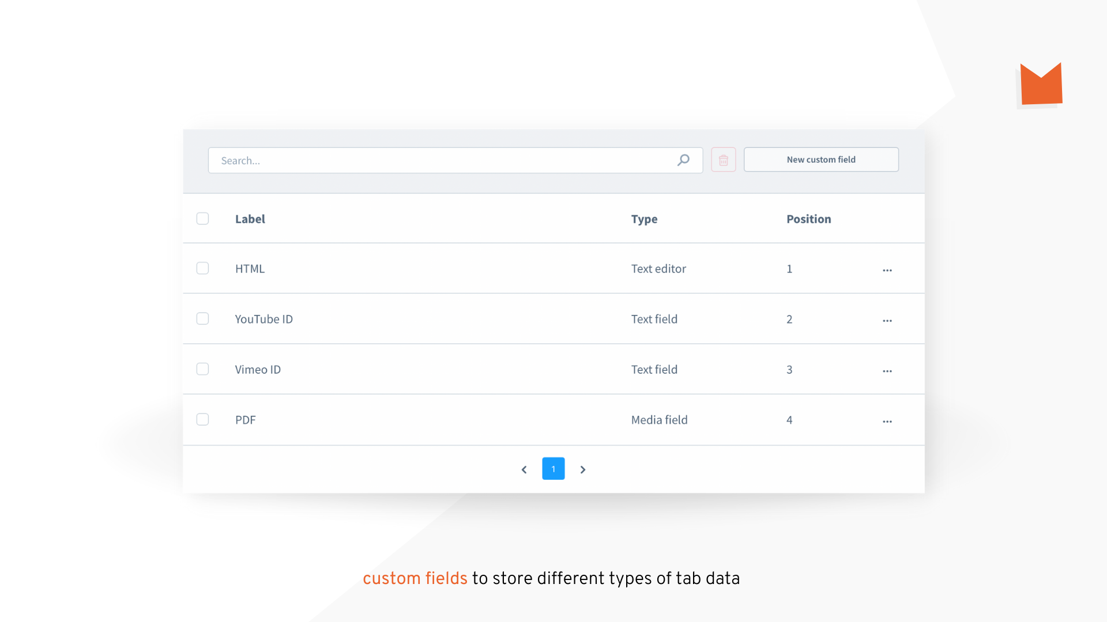Check the YouTube ID row checkbox

[202, 318]
